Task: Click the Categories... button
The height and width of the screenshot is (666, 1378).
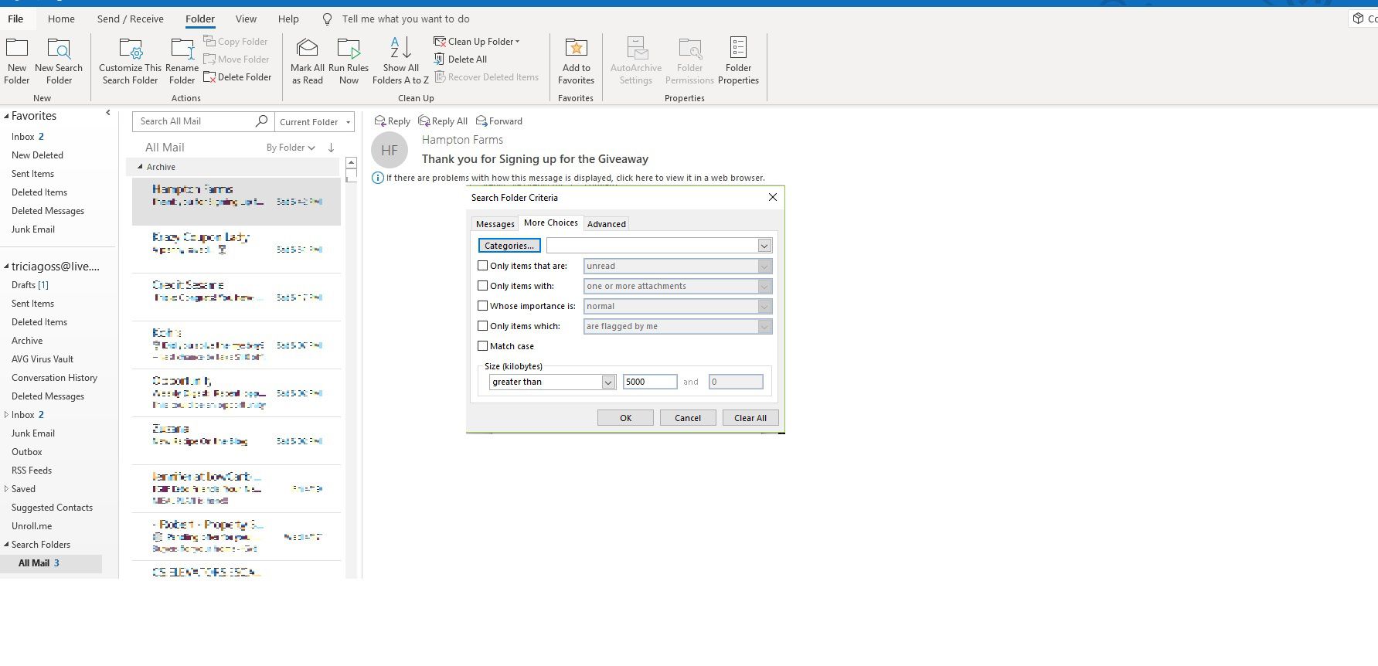Action: pos(509,246)
